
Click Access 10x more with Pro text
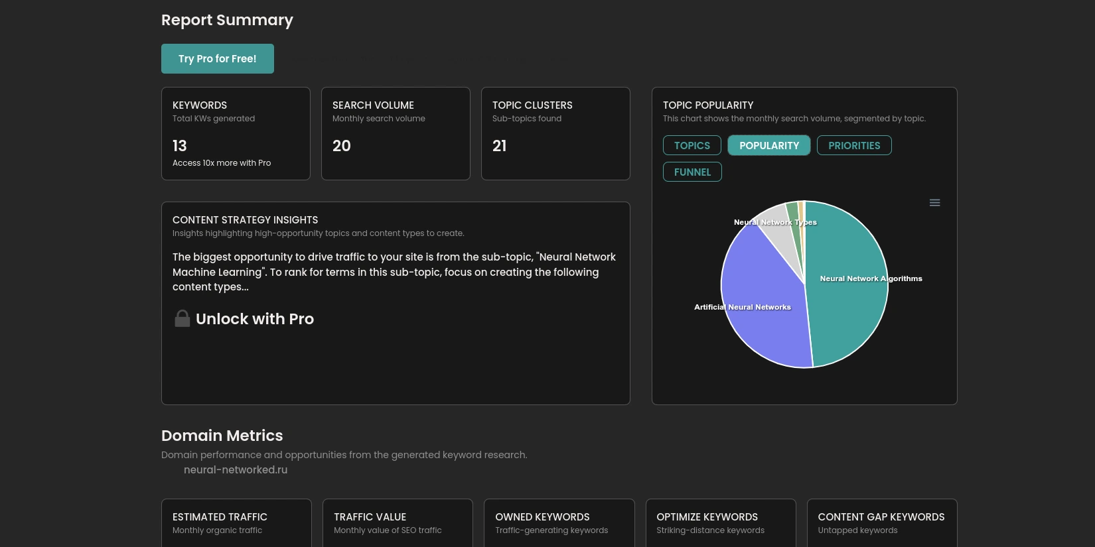coord(222,163)
